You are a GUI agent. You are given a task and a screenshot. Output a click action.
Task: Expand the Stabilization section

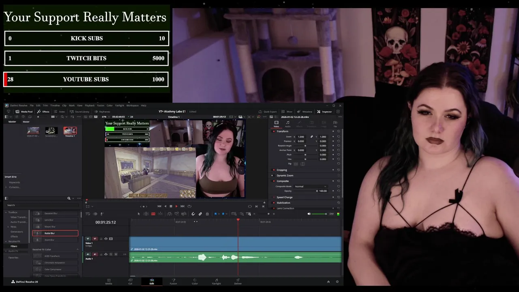283,203
